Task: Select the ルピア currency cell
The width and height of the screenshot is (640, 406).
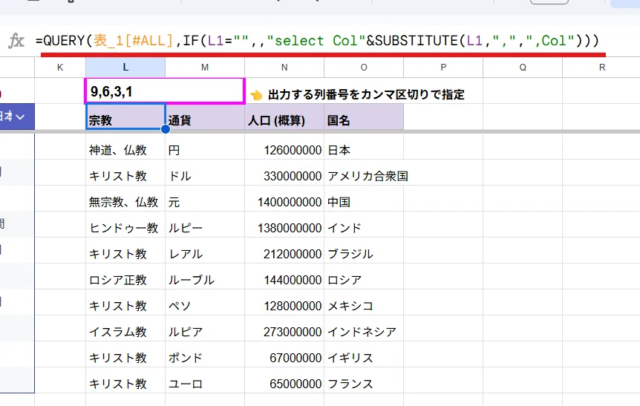Action: click(x=205, y=328)
